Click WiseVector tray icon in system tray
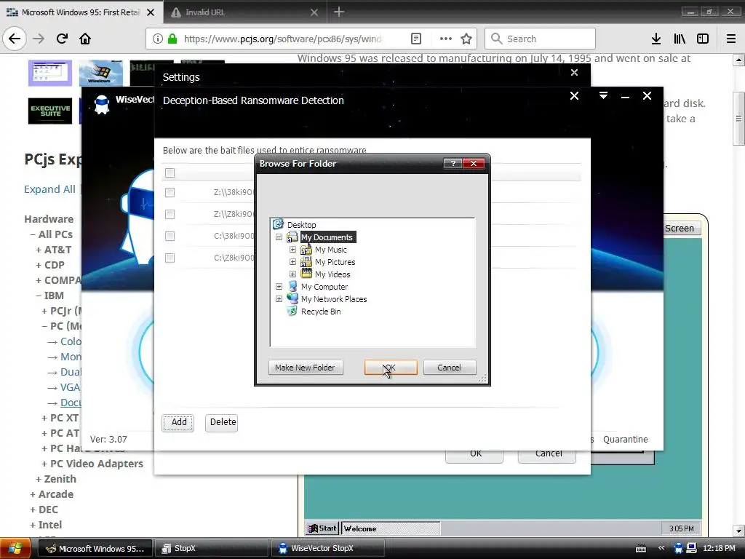This screenshot has width=745, height=559. tap(679, 548)
